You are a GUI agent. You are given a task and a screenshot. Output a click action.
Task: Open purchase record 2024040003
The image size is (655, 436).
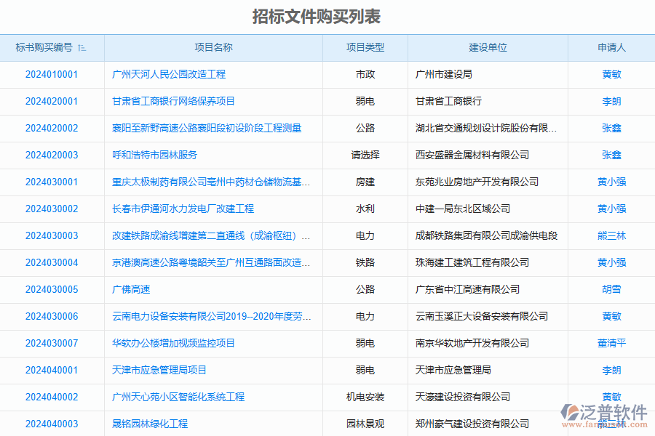(x=52, y=424)
